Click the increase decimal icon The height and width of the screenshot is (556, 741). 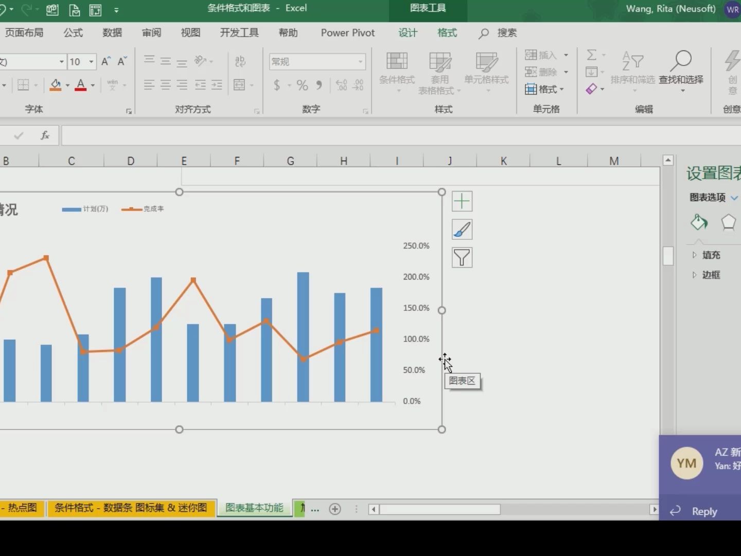[341, 85]
